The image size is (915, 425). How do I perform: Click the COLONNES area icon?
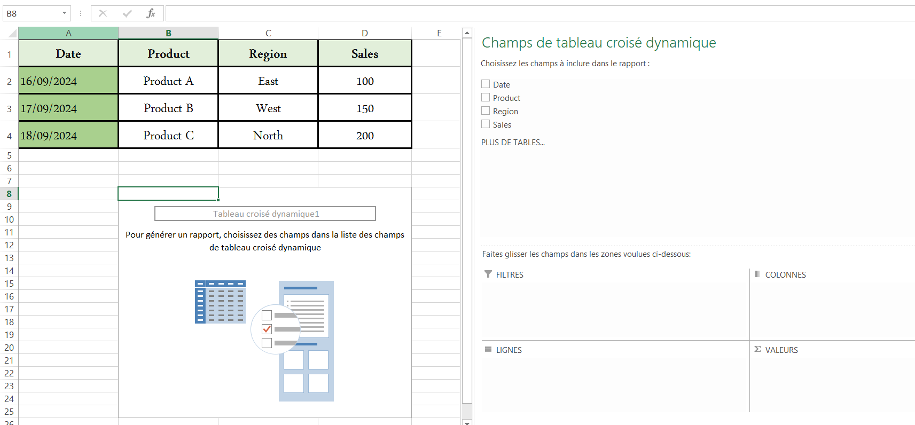coord(757,274)
